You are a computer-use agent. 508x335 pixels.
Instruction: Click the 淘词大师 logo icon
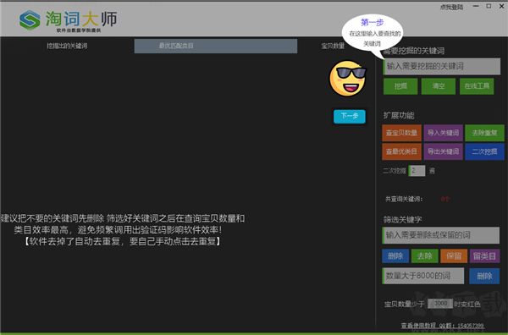(x=30, y=19)
